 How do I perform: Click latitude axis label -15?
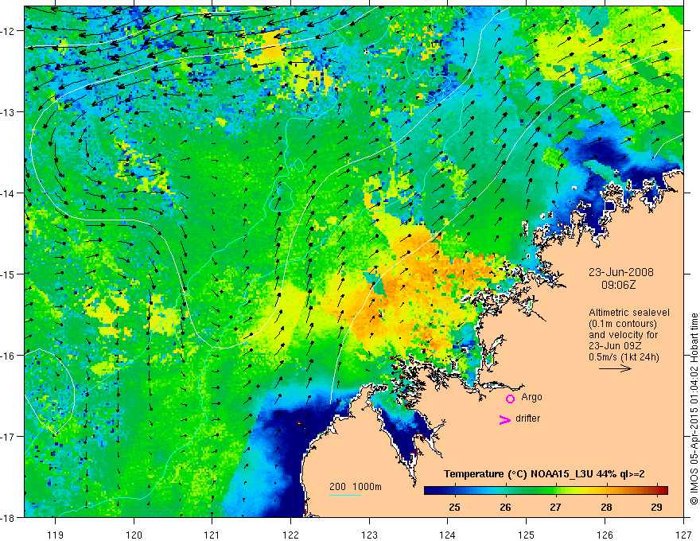pos(9,274)
